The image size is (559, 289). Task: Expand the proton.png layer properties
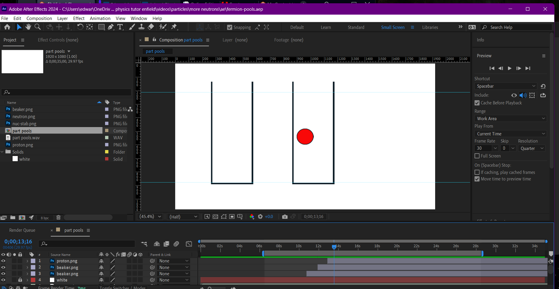[x=27, y=261]
